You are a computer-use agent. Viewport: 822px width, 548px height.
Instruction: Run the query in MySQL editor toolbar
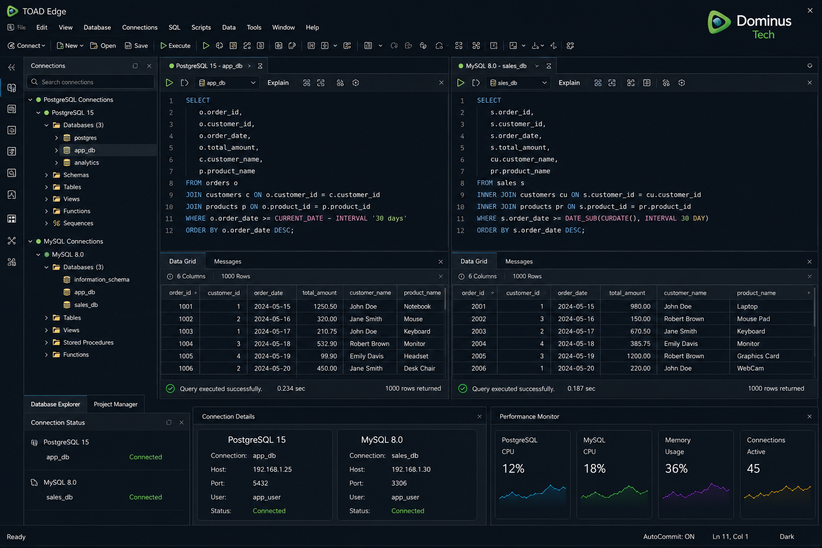(461, 83)
